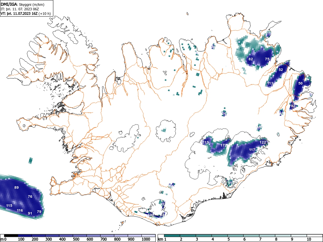Click the '10' label in the kilometers legend
Image resolution: width=323 pixels, height=242 pixels.
point(308,239)
